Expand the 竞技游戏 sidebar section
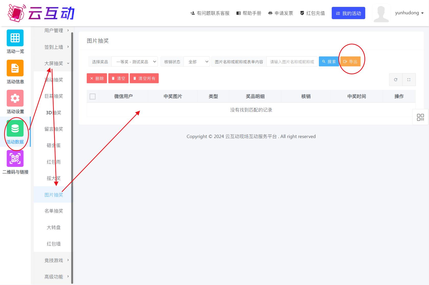The image size is (429, 285). pos(56,260)
